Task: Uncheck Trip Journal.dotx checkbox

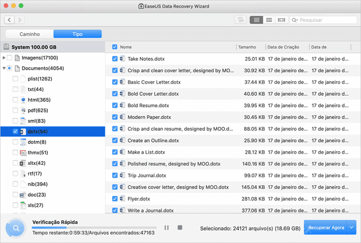Action: (x=115, y=176)
